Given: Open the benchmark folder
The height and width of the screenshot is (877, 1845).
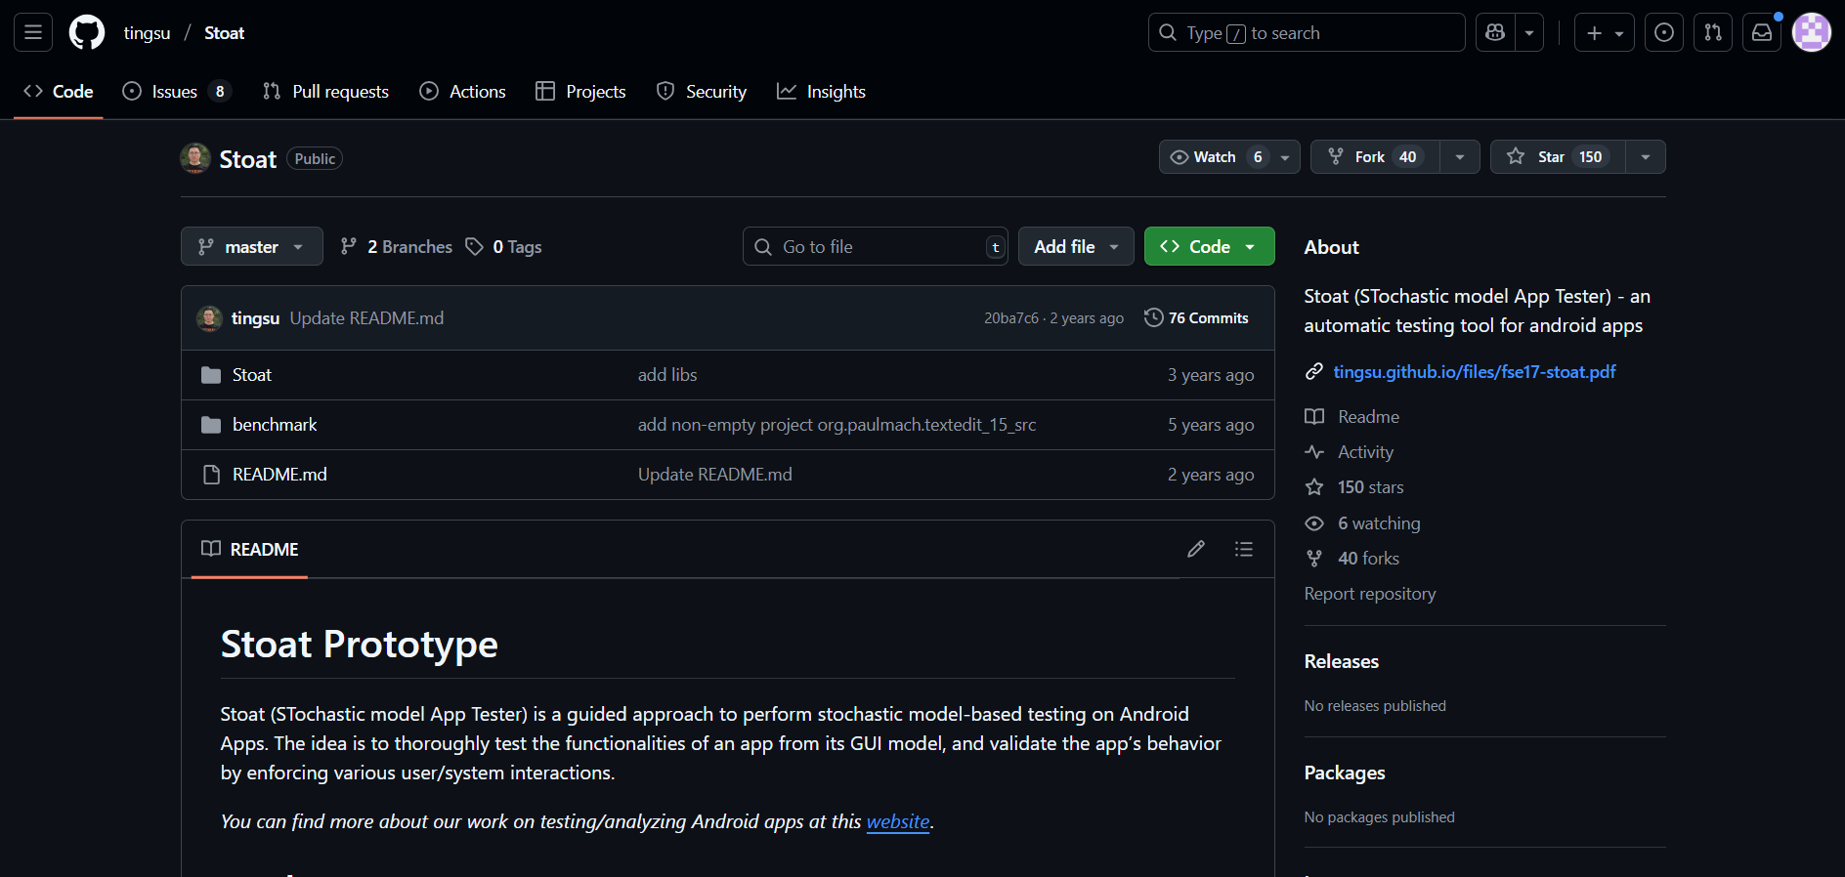Looking at the screenshot, I should tap(275, 425).
